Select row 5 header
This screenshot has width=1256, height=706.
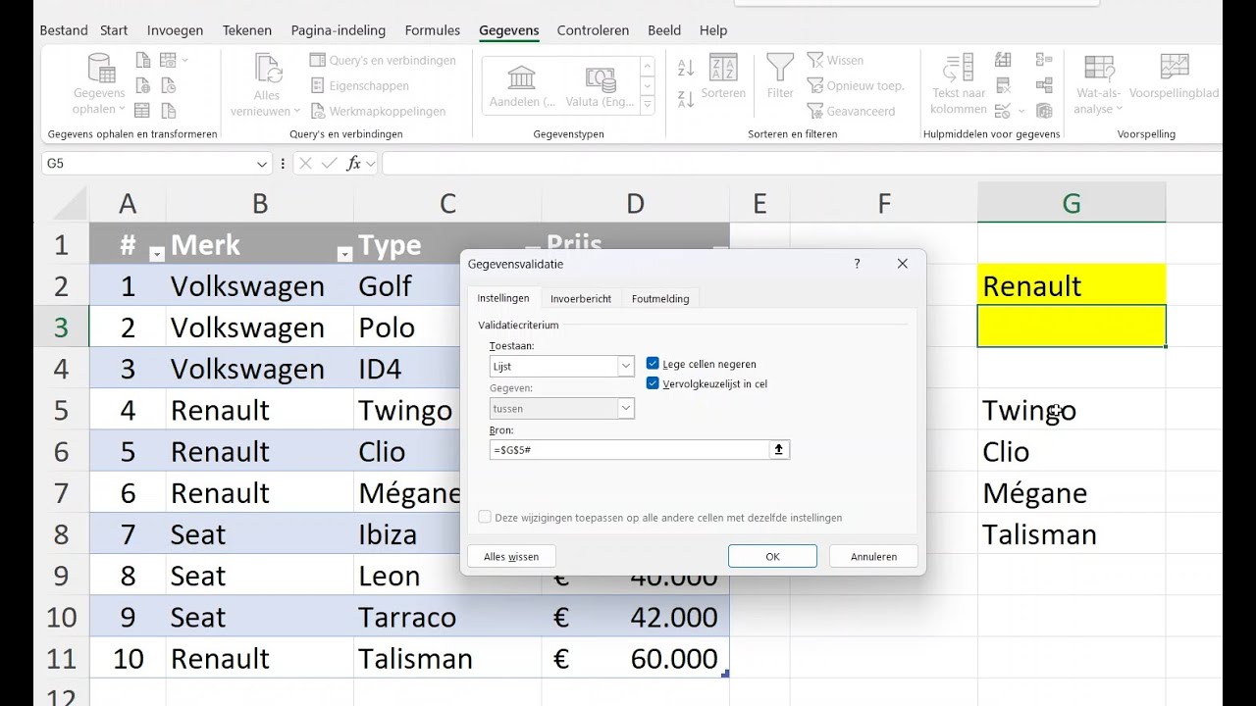click(x=61, y=410)
